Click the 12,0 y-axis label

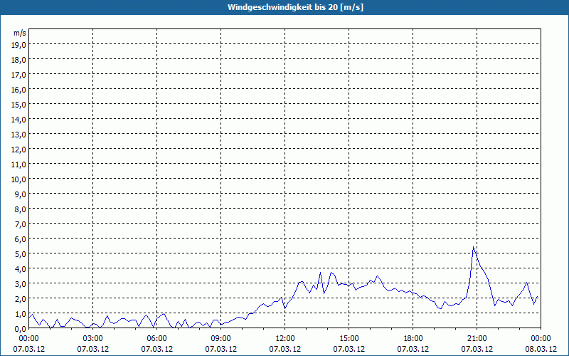18,150
